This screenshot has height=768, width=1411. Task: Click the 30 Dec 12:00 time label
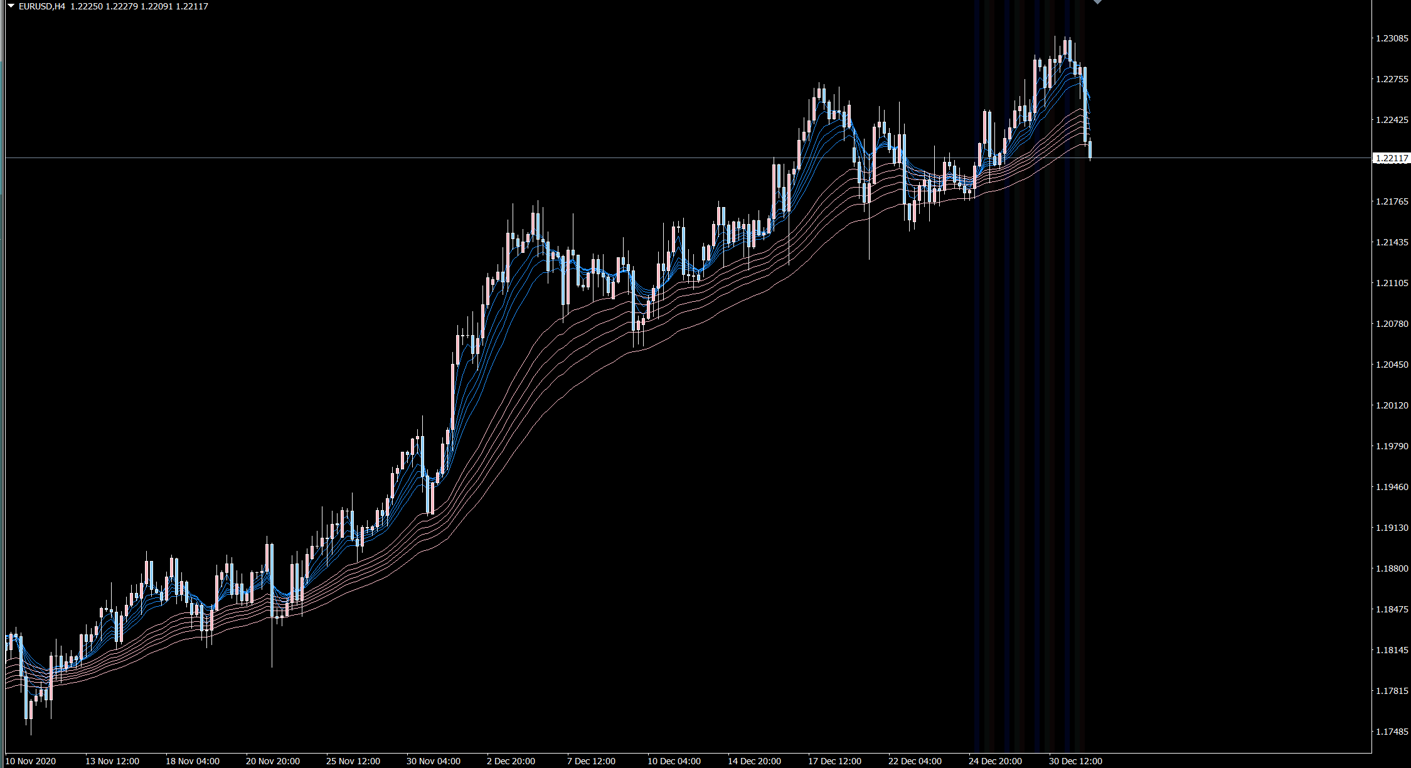pyautogui.click(x=1075, y=761)
